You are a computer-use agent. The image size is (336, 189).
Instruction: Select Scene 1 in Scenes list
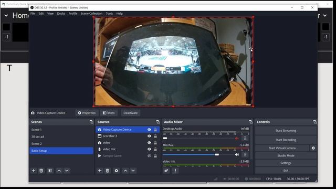tap(61, 130)
